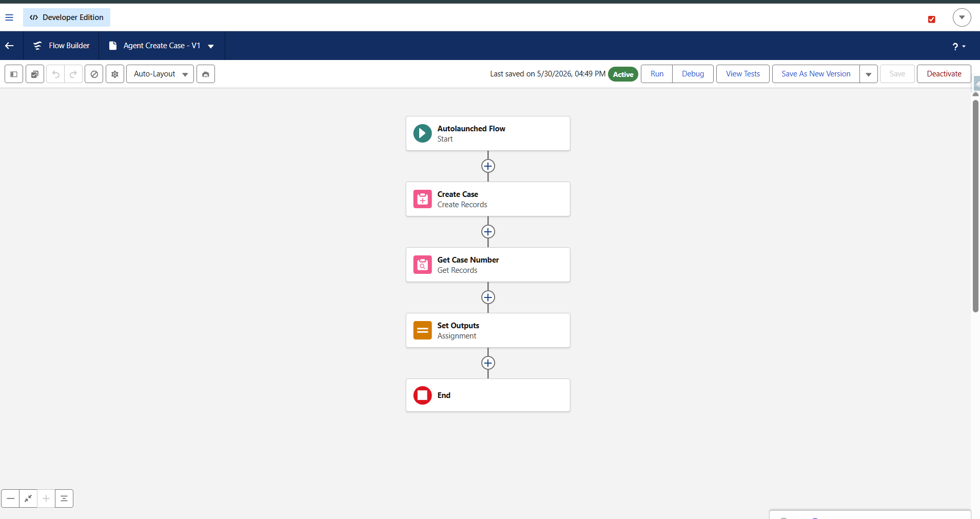Click the align/center canvas icon
The width and height of the screenshot is (980, 519).
(64, 498)
